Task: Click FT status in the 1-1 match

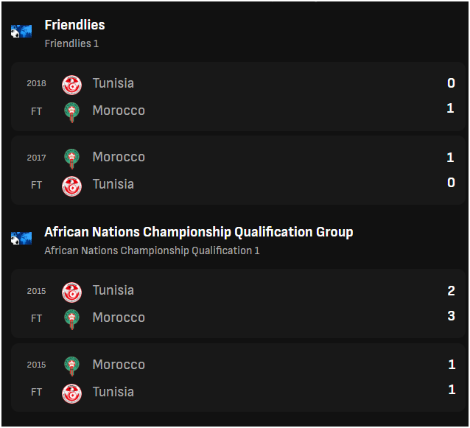Action: pyautogui.click(x=36, y=392)
